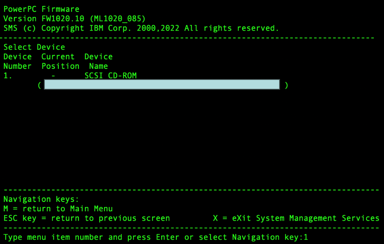Select the "SCSI CD-ROM" device entry
Image resolution: width=384 pixels, height=244 pixels.
tap(110, 76)
